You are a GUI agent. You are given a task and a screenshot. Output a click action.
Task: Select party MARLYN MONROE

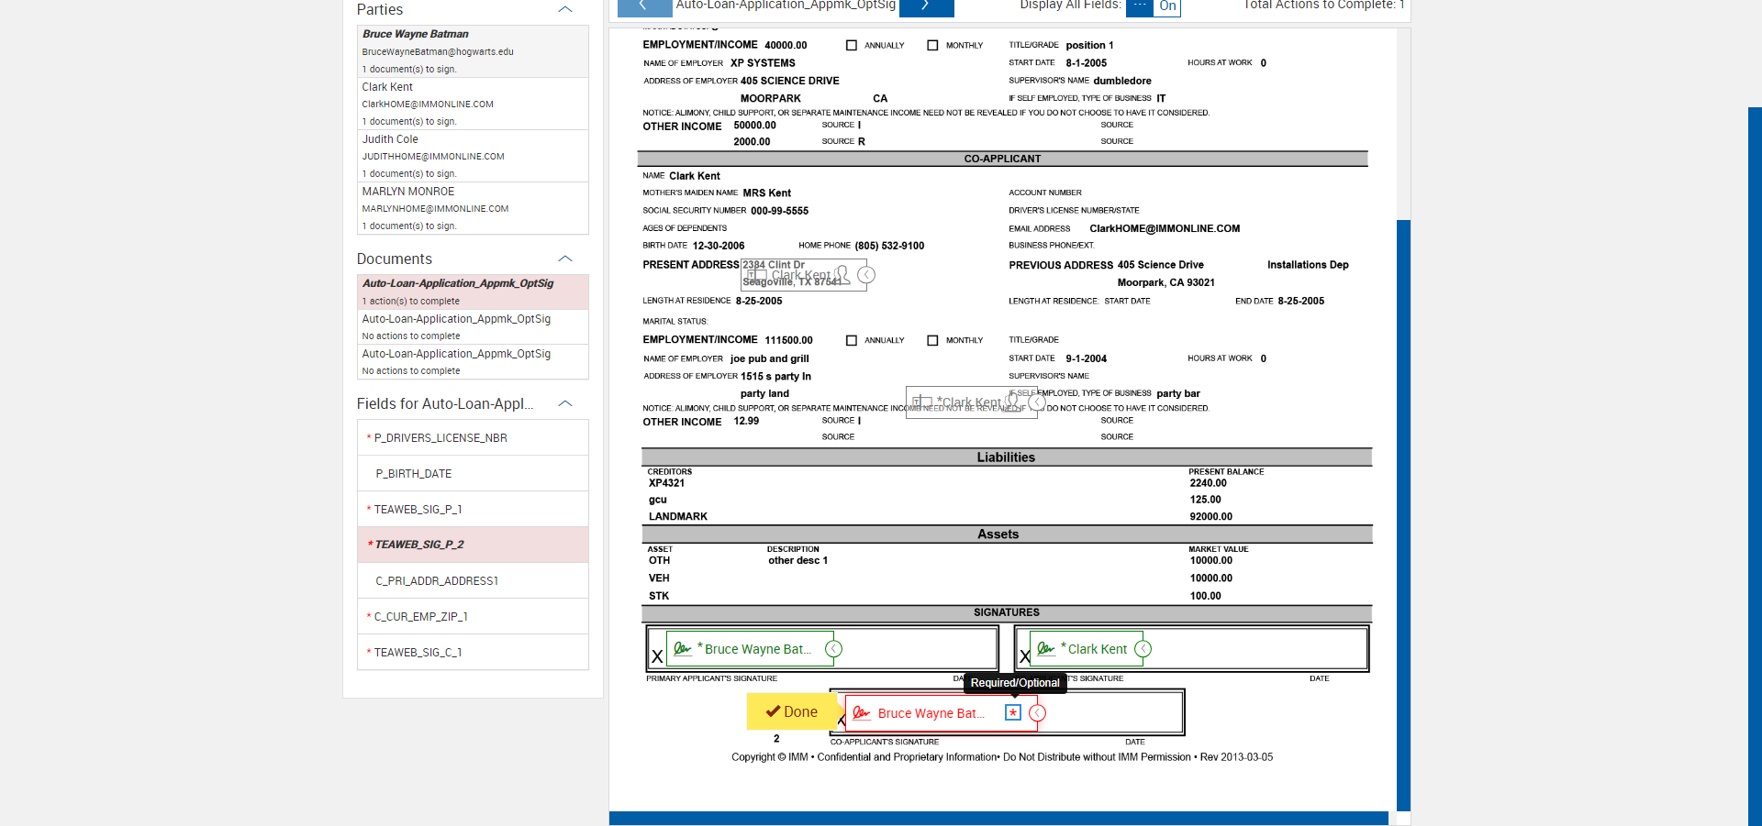(x=473, y=208)
